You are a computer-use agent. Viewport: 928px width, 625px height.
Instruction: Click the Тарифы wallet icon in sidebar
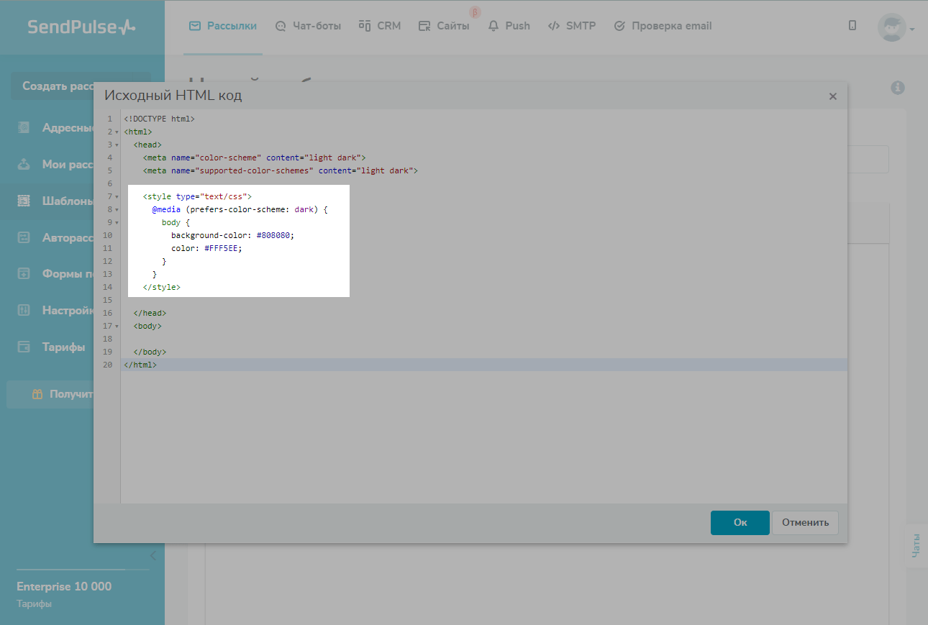[24, 347]
